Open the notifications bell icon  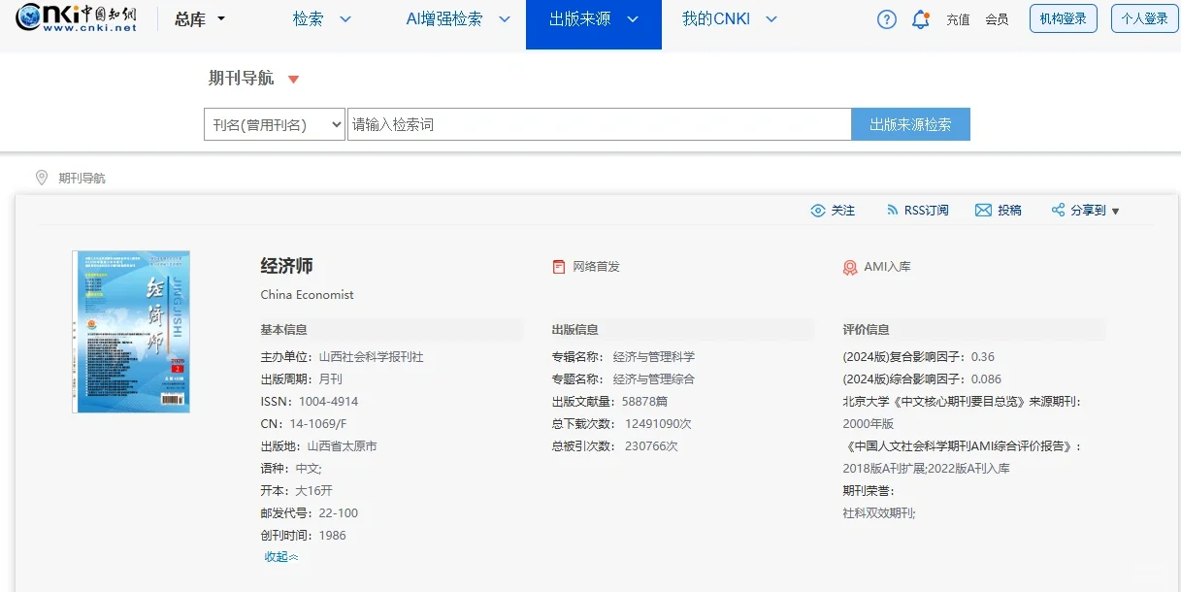921,19
